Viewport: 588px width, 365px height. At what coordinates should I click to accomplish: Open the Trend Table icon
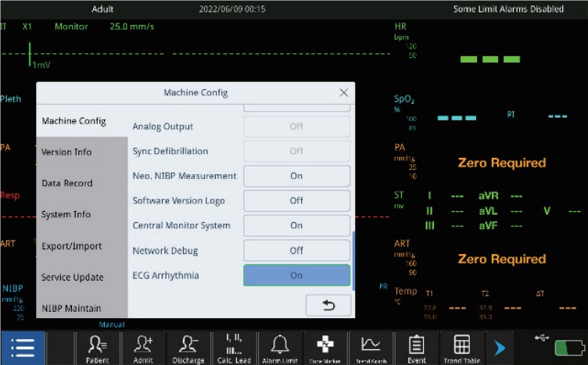[x=461, y=348]
